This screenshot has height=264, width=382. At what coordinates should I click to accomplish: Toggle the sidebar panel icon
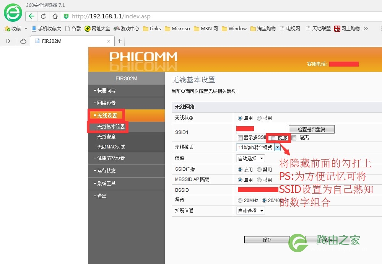(x=8, y=41)
